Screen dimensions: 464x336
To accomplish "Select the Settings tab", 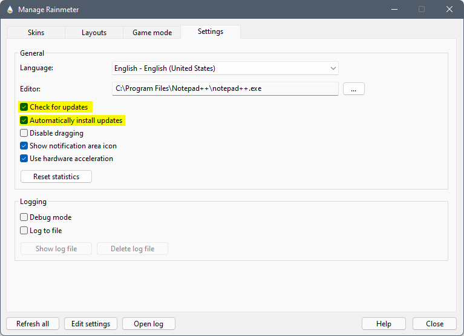I will point(211,31).
